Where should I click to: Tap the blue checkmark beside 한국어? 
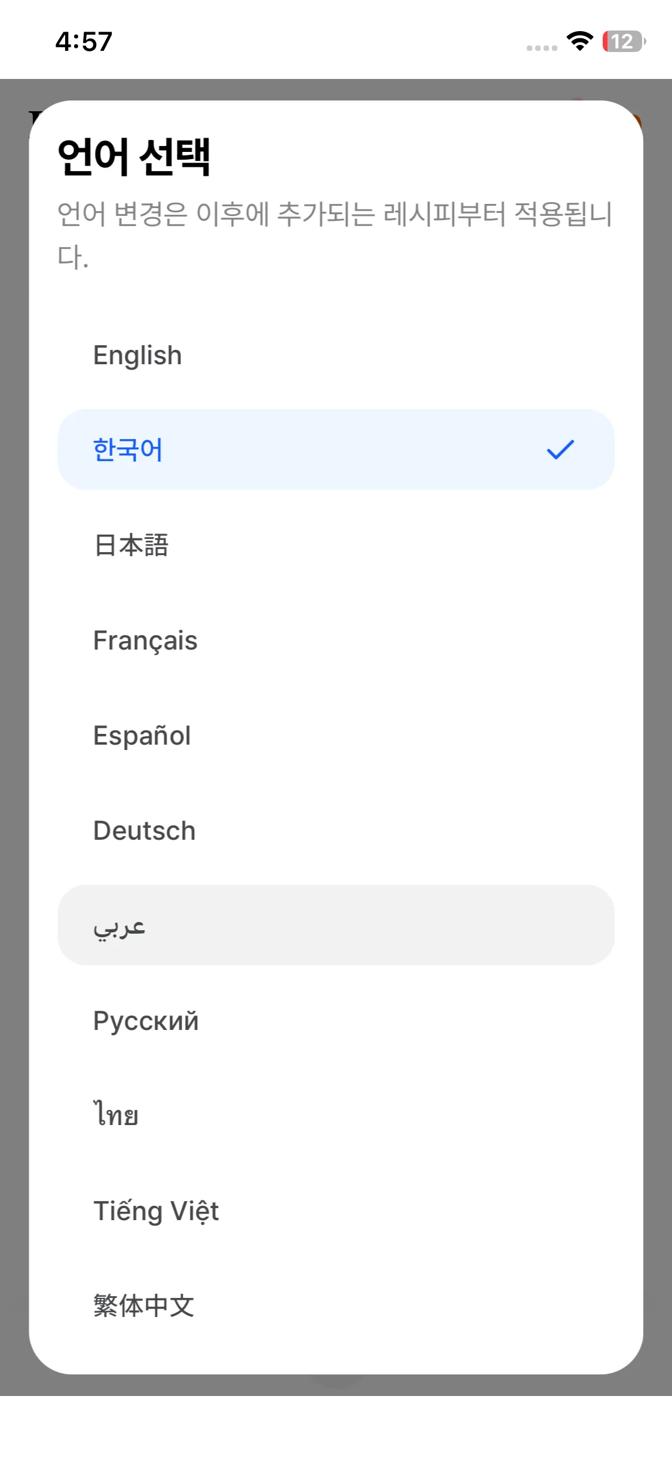pos(560,450)
